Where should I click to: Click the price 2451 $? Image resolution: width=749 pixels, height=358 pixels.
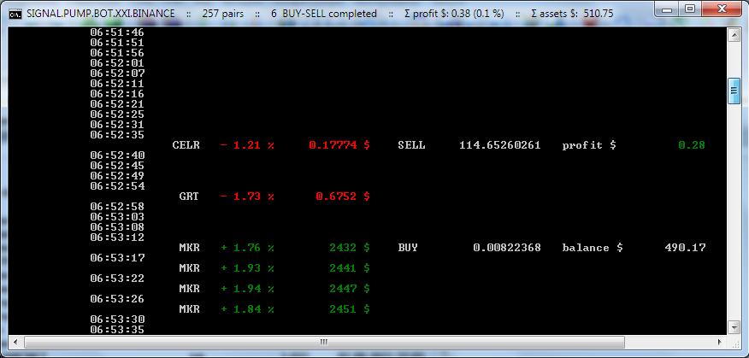coord(350,309)
